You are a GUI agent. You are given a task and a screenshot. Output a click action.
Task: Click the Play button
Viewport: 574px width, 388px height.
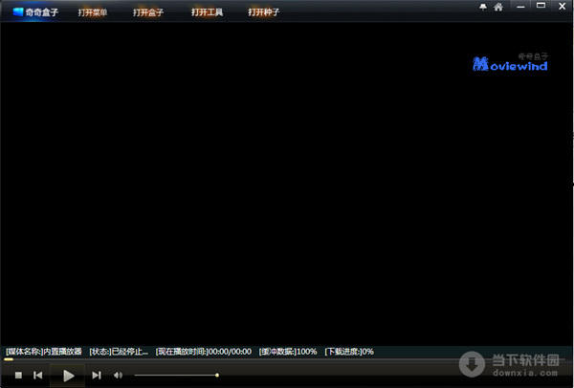point(68,376)
